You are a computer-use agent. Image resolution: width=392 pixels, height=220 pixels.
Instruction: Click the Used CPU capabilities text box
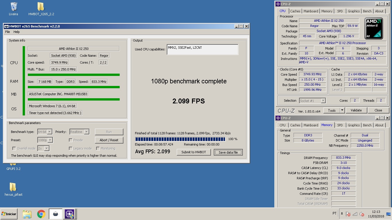click(203, 50)
